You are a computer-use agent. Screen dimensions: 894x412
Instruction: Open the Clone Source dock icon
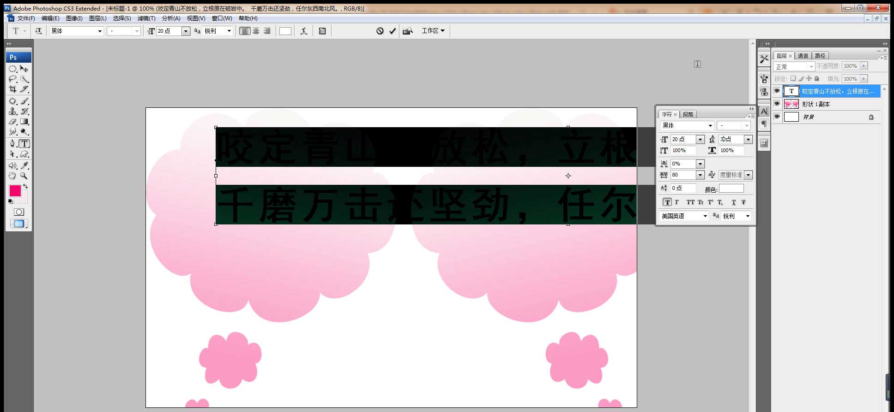[x=764, y=91]
